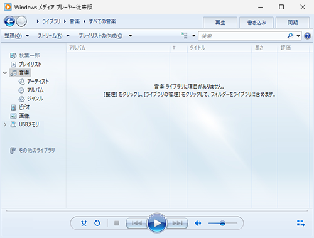Minimize the media player window
Image resolution: width=314 pixels, height=238 pixels.
[x=261, y=7]
